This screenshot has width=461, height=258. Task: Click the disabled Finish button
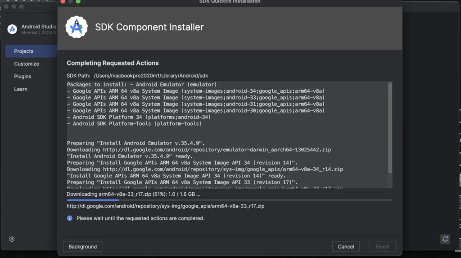pos(383,247)
